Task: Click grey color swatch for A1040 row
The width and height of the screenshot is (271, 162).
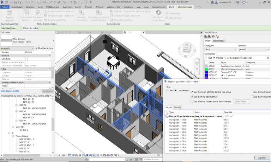Action: tap(206, 66)
